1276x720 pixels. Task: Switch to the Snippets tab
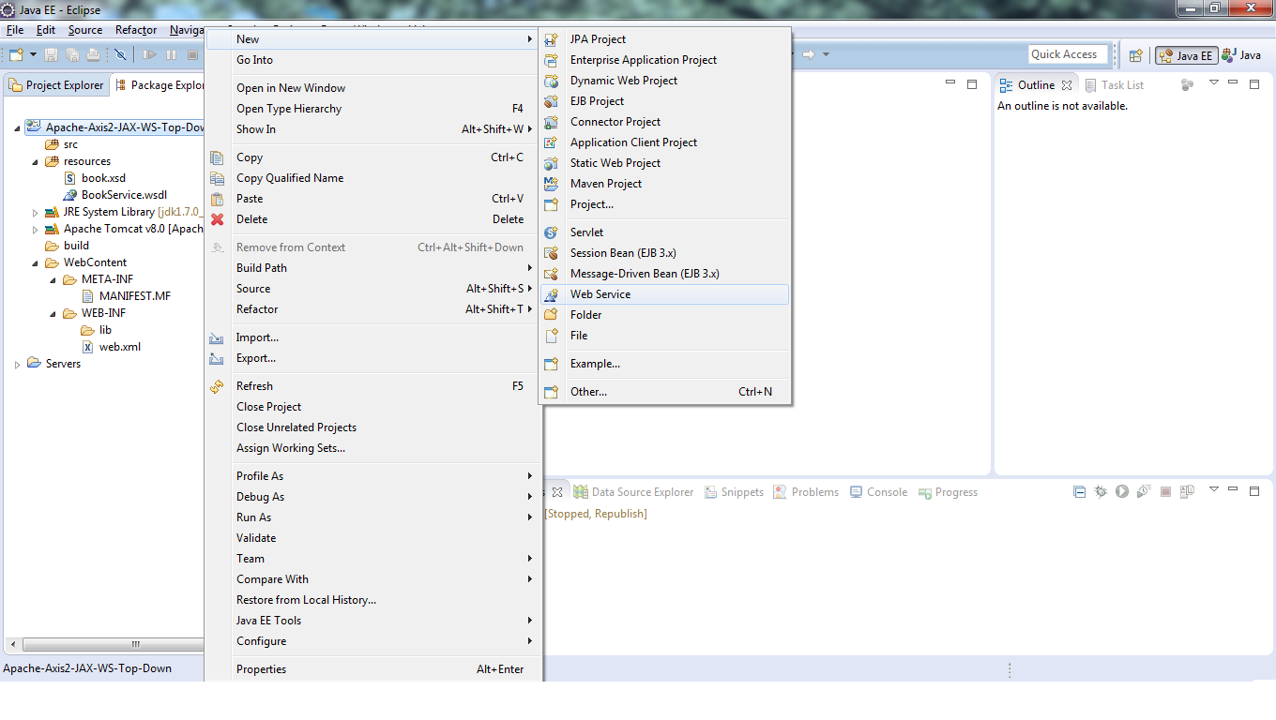point(735,492)
